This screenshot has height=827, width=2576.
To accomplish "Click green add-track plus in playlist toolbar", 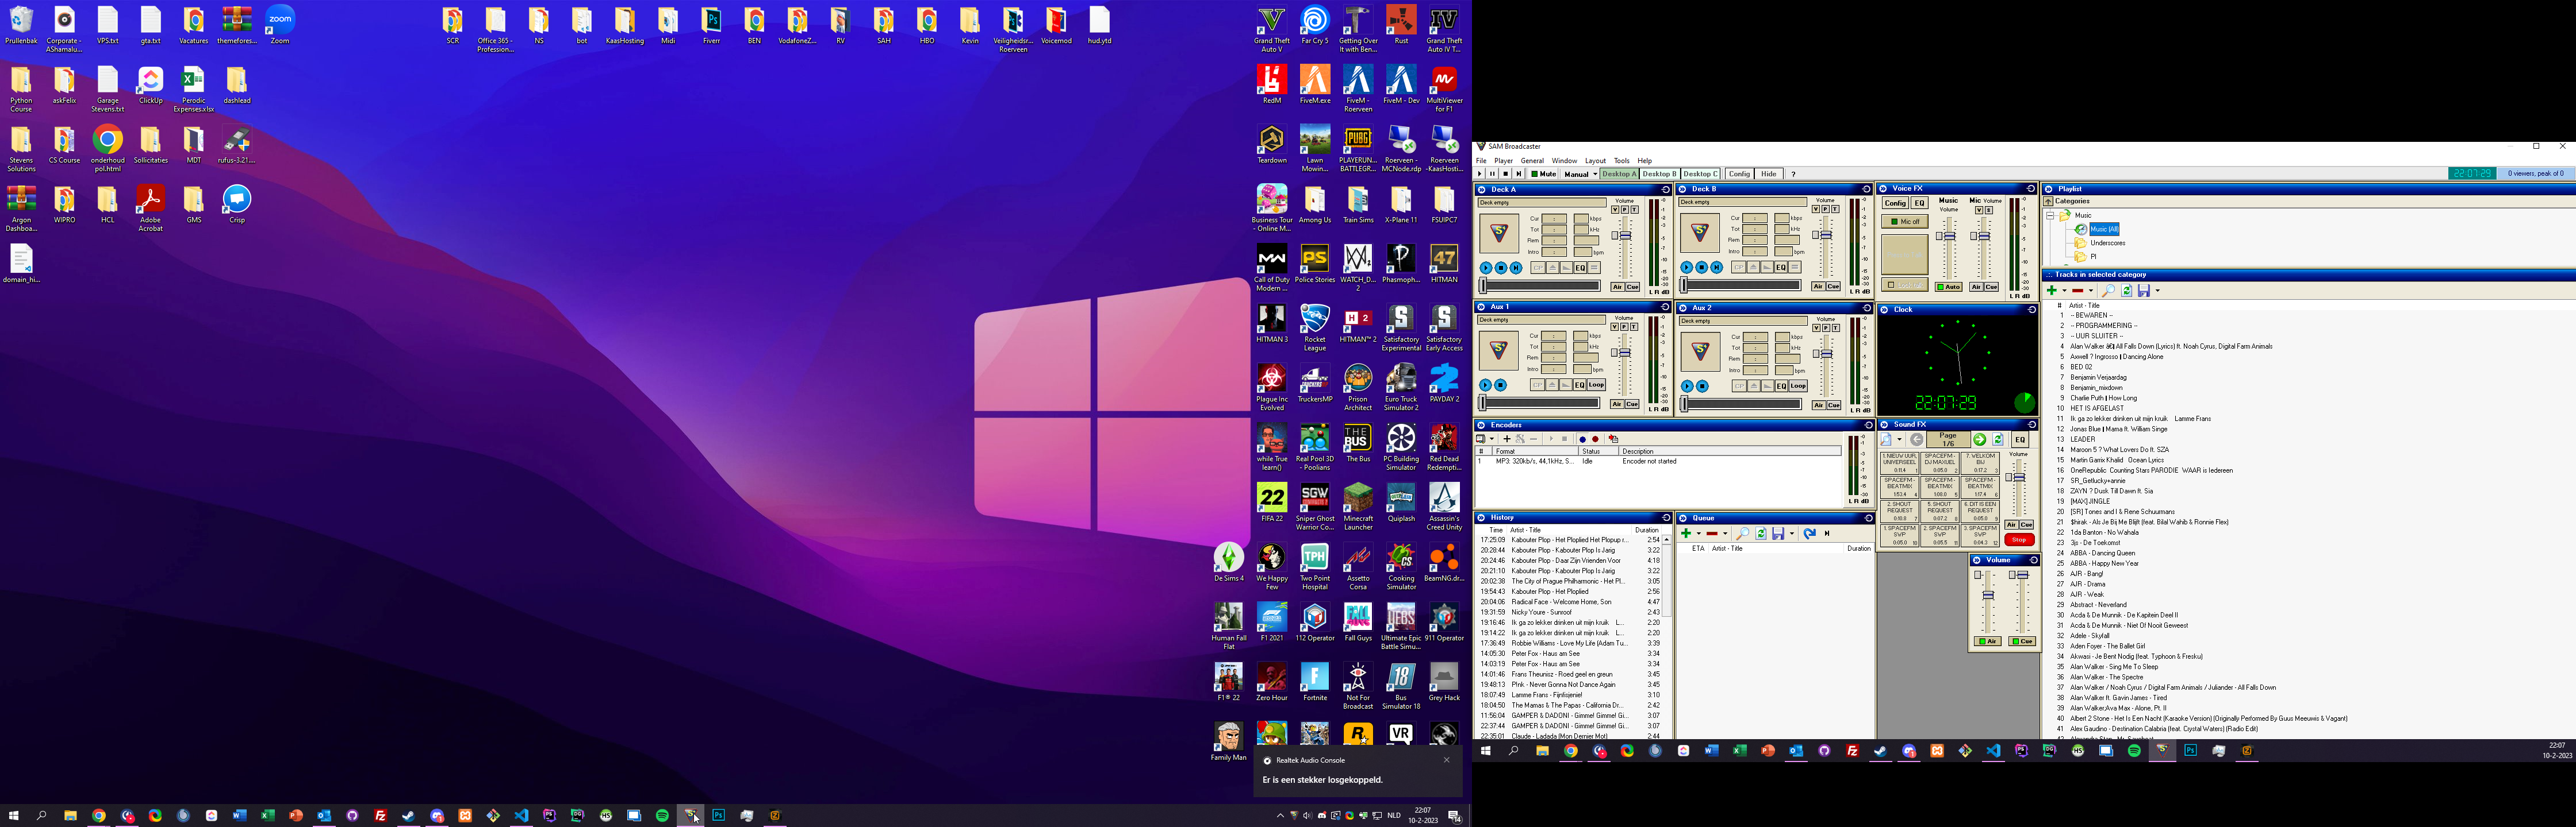I will (x=2051, y=291).
